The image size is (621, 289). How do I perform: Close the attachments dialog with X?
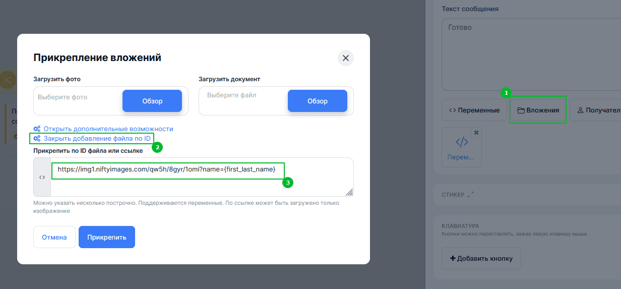[x=346, y=58]
